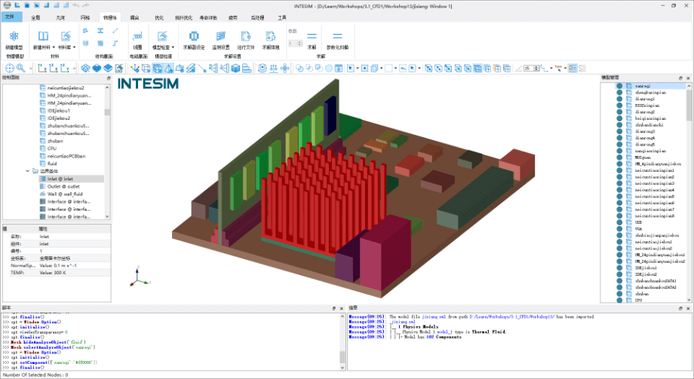Open the 模型检查 dropdown arrow
This screenshot has width=694, height=379.
pos(173,47)
